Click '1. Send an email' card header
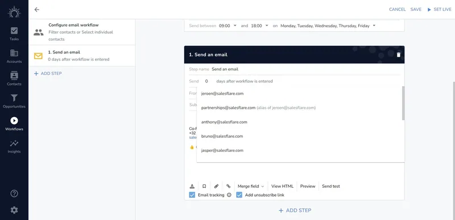This screenshot has width=455, height=220. tap(294, 54)
